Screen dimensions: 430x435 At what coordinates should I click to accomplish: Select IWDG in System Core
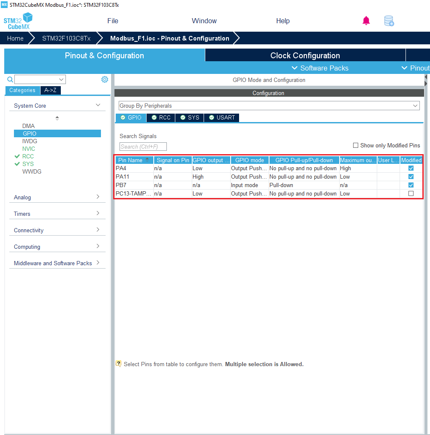point(30,141)
